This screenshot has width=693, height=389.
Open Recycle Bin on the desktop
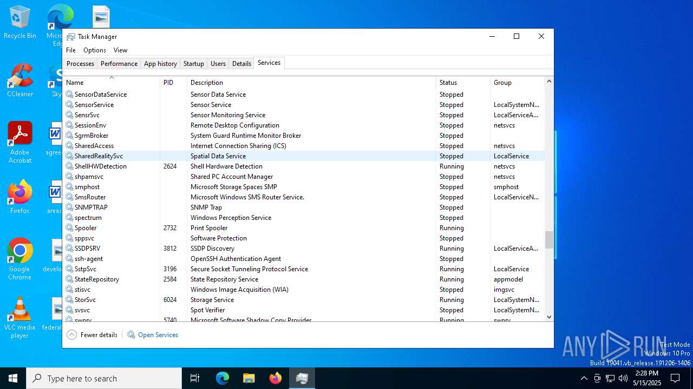click(x=20, y=23)
